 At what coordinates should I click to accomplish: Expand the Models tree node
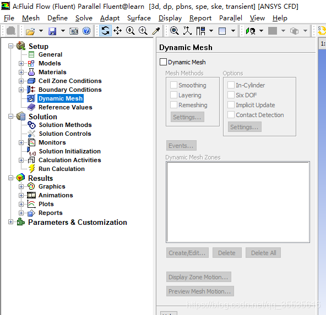[x=21, y=63]
